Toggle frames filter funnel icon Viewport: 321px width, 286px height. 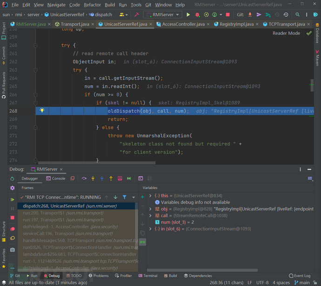pos(124,197)
